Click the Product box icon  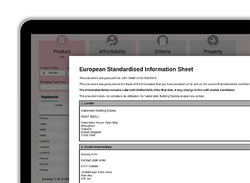point(62,41)
